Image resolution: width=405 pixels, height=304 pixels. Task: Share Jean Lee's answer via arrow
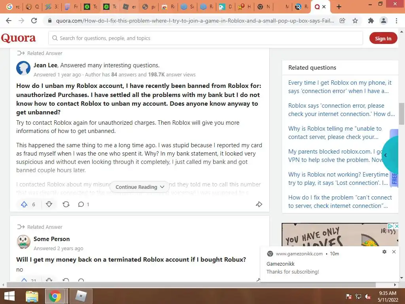259,205
